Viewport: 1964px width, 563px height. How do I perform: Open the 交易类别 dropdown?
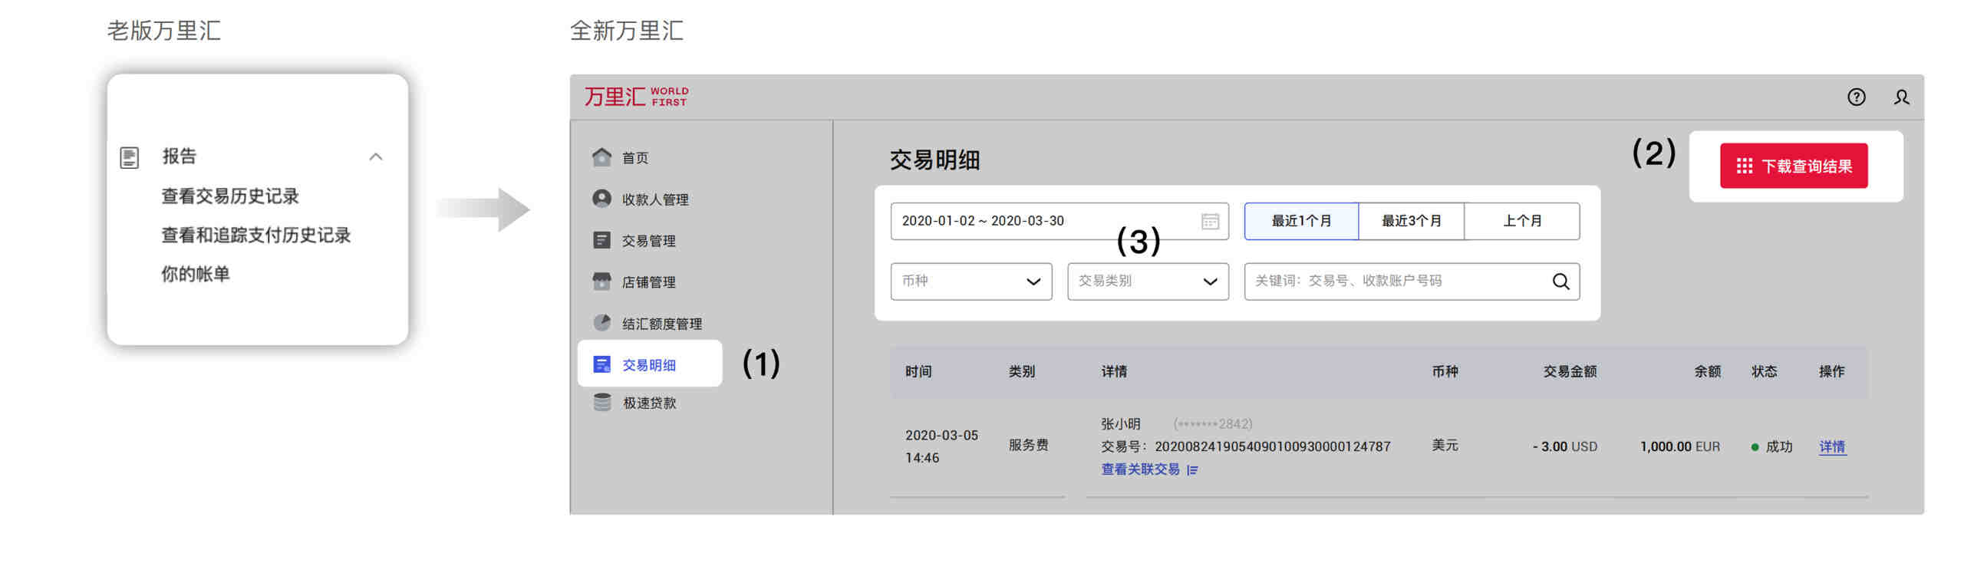pos(1148,281)
